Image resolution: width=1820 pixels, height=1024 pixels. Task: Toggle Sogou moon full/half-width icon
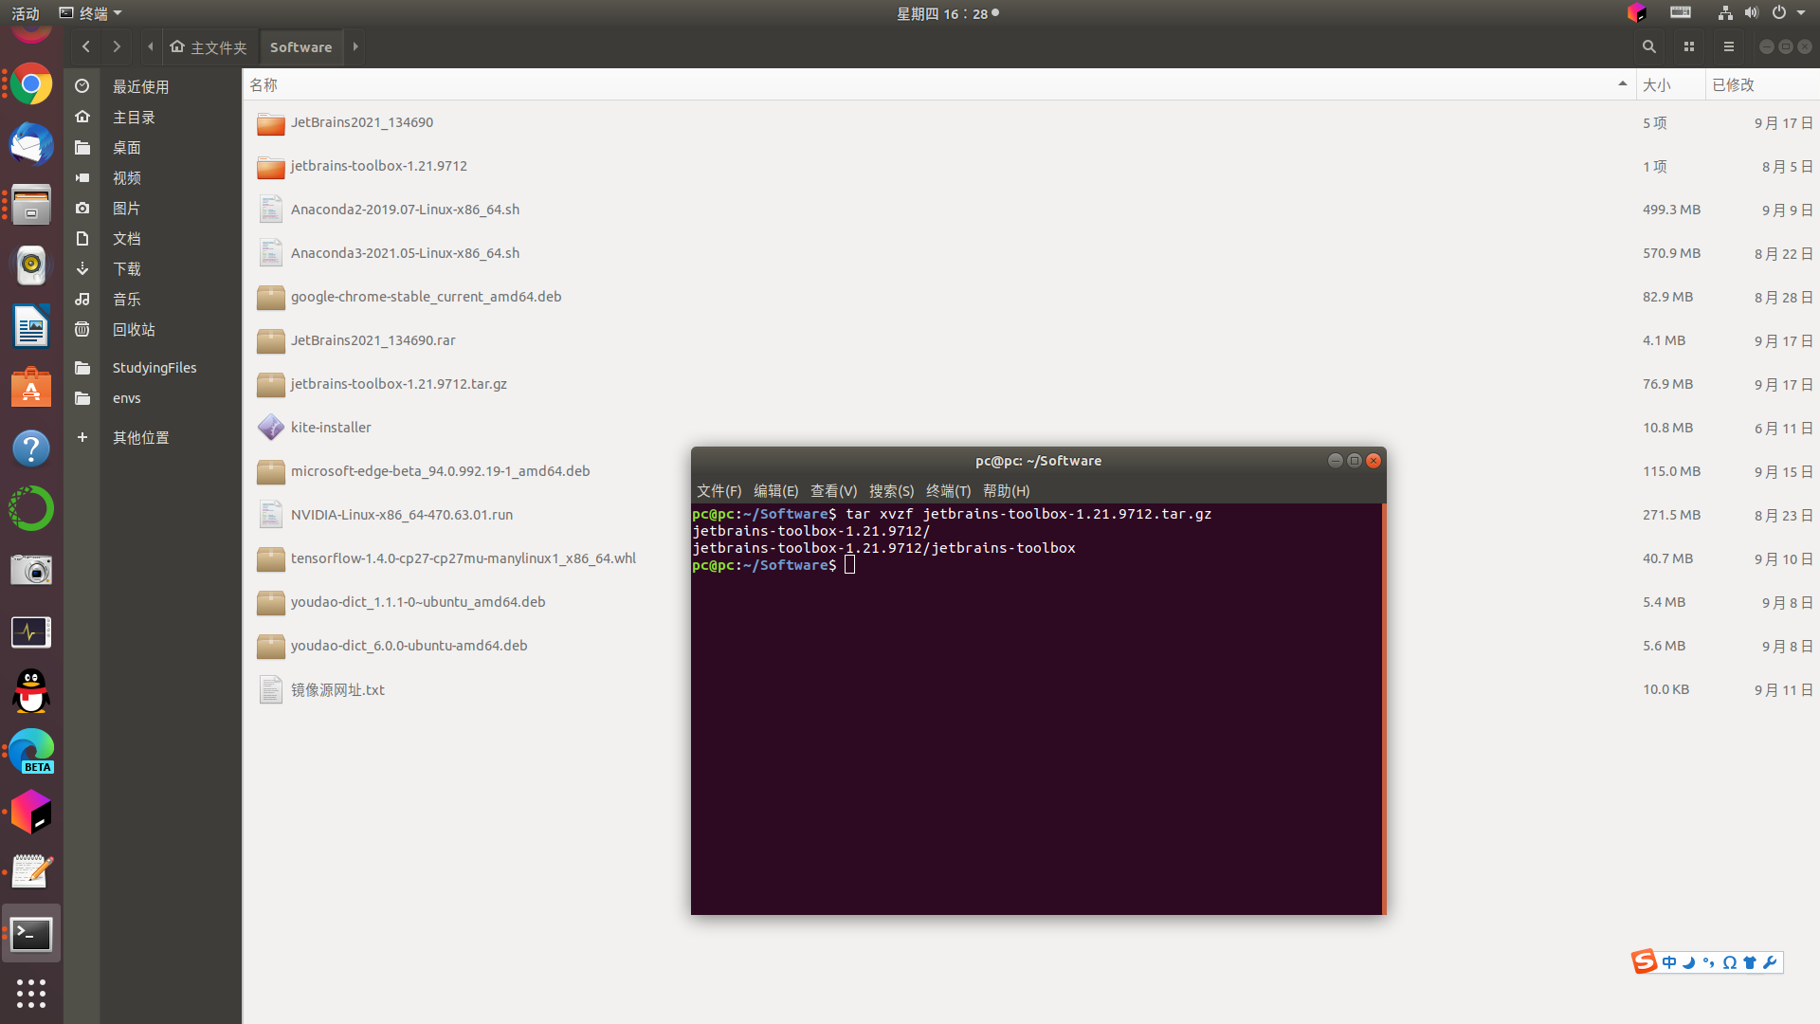[1689, 962]
